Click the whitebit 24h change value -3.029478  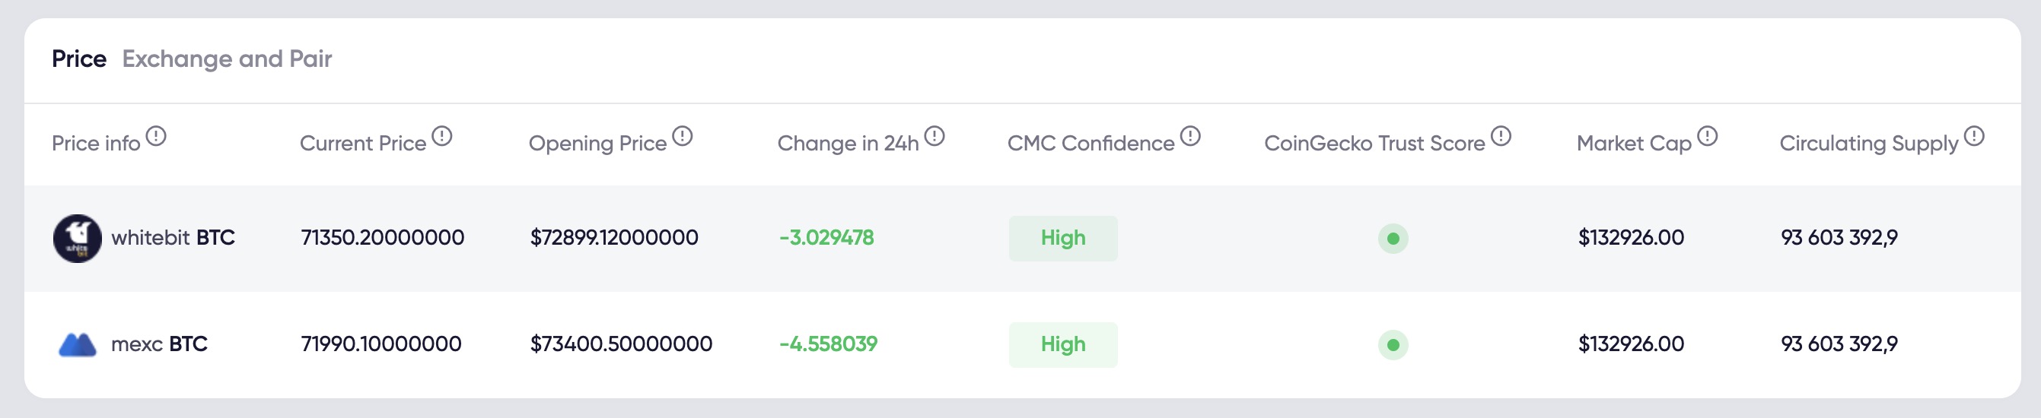click(826, 237)
